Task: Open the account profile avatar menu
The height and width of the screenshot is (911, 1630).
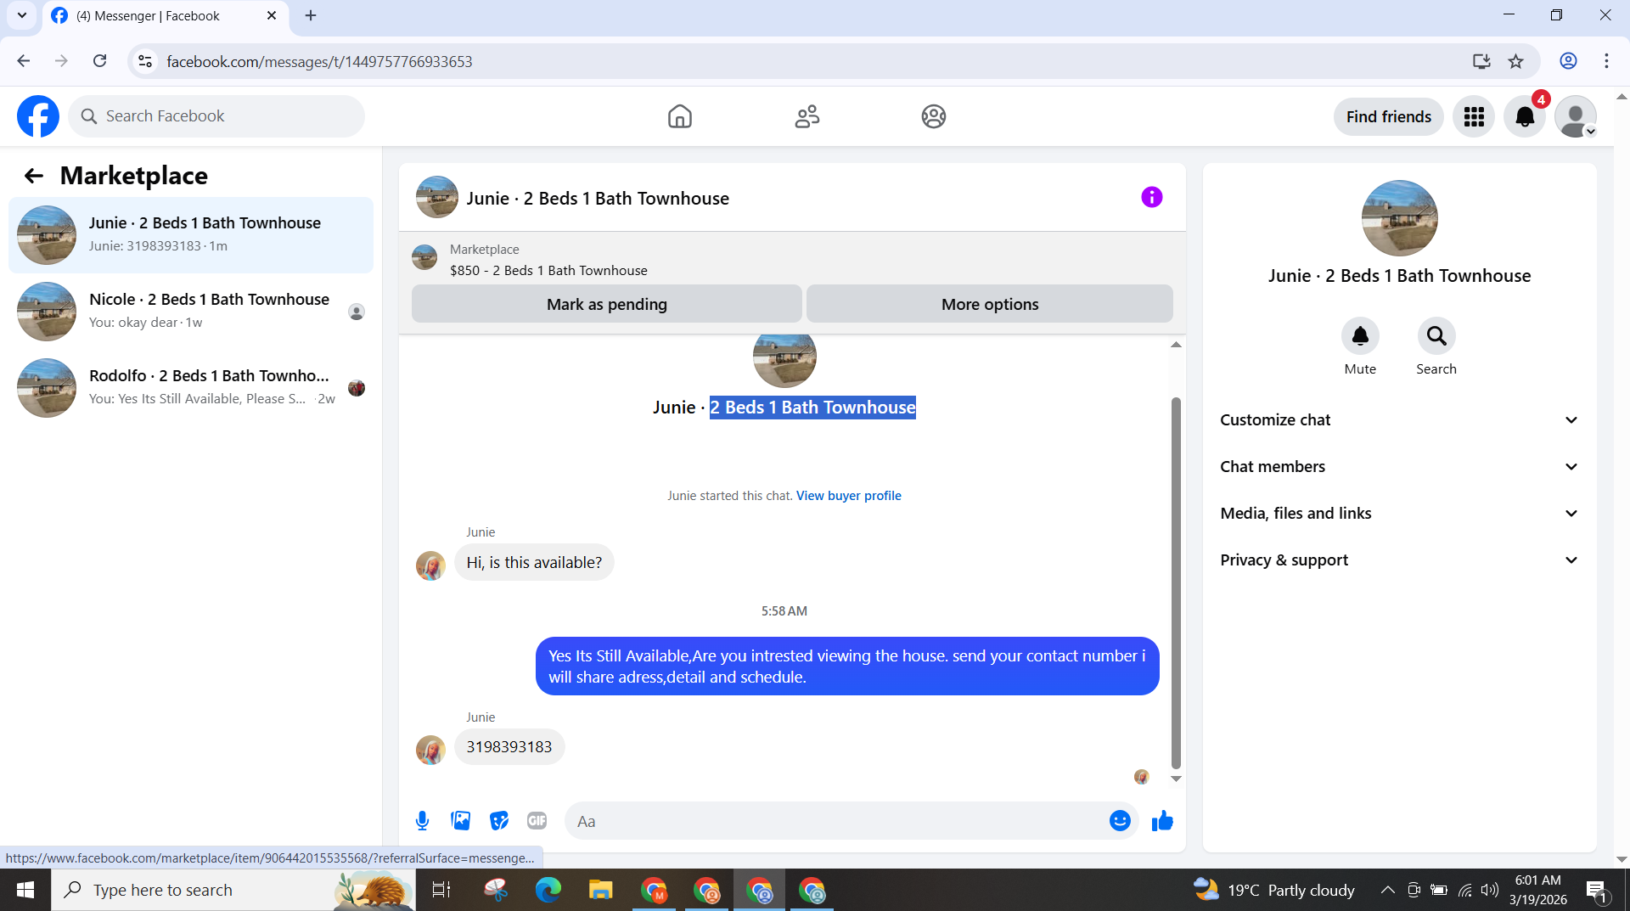Action: point(1576,116)
